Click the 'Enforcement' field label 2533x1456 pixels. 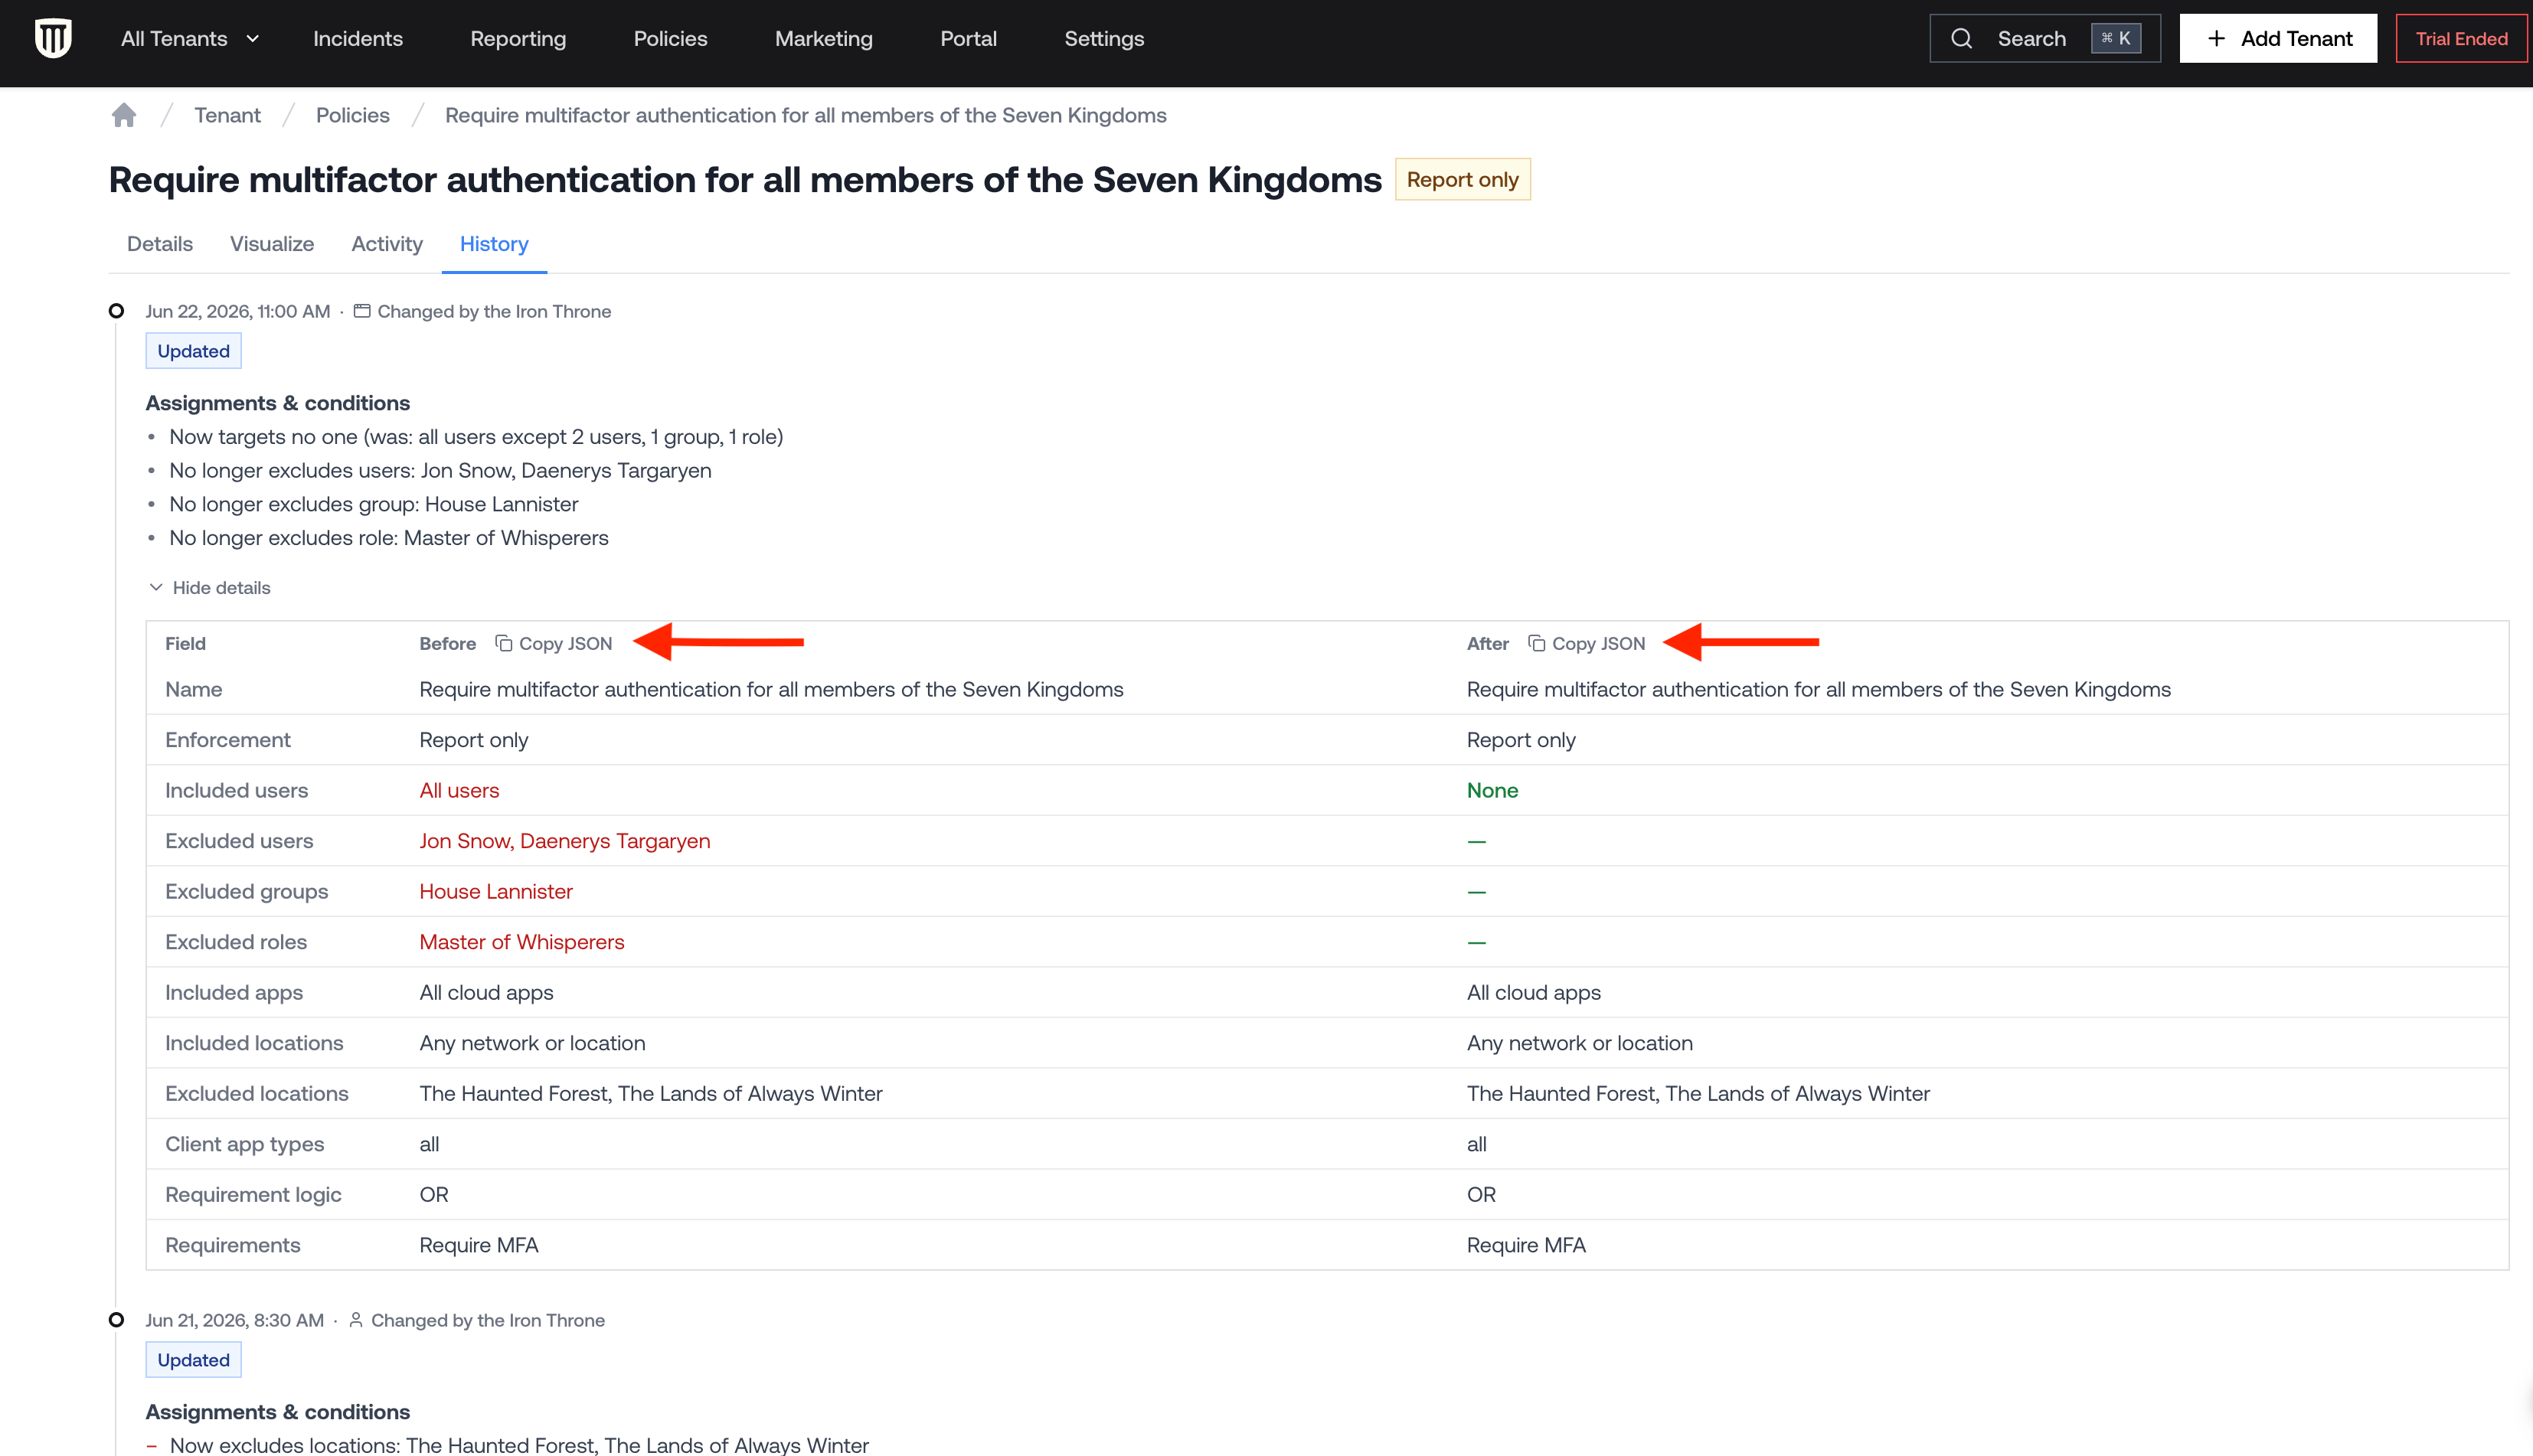[228, 740]
